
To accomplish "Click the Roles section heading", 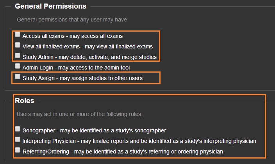I will pos(25,101).
